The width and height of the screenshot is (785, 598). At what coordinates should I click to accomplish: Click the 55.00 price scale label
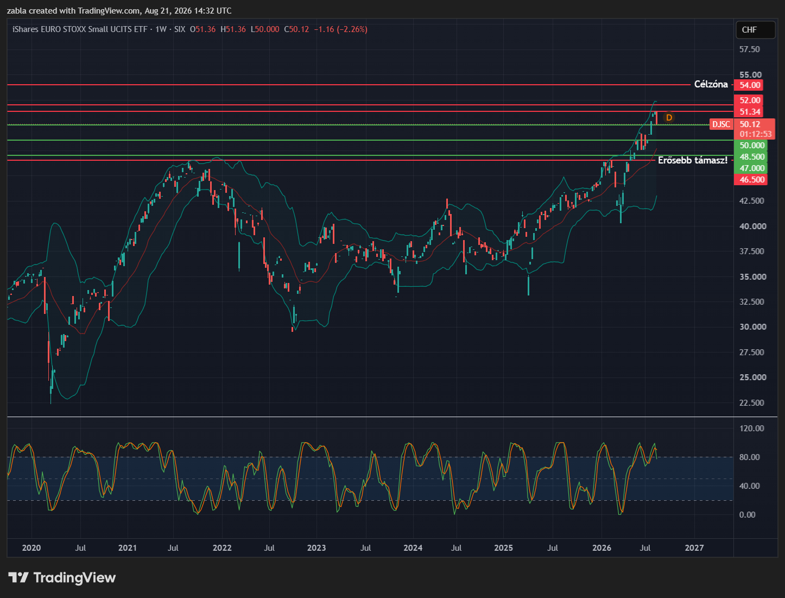[750, 74]
